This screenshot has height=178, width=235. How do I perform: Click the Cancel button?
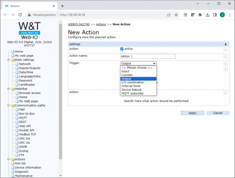point(218,113)
